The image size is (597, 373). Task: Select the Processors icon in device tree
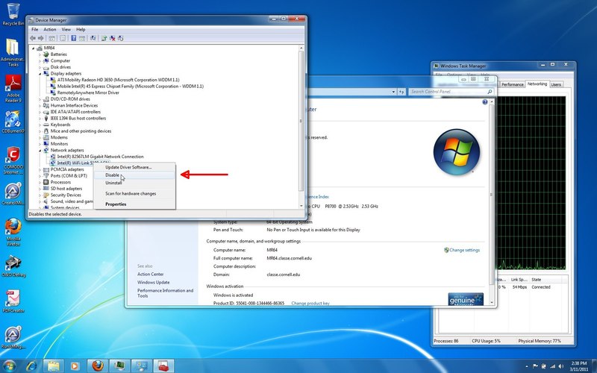click(46, 182)
